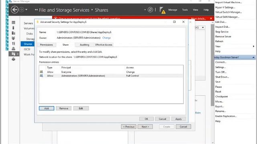Click Remove Server in actions pane
Image resolution: width=257 pixels, height=144 pixels.
pos(223,36)
